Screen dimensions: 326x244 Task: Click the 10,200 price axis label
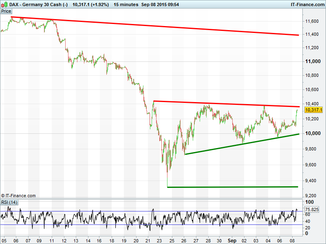[312, 119]
